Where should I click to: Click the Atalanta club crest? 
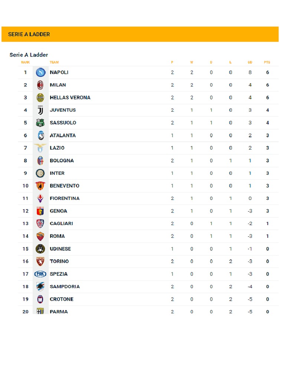click(x=40, y=135)
